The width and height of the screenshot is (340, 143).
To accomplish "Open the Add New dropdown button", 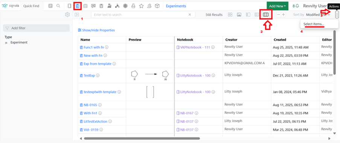I will [277, 6].
